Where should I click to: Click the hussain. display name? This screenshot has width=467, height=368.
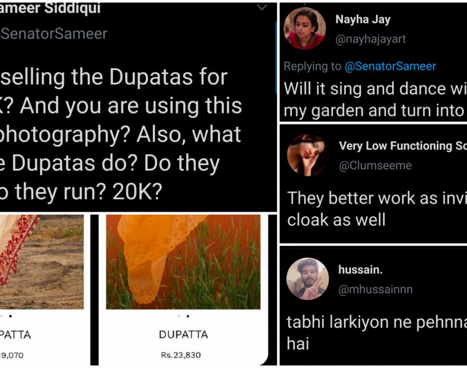360,270
